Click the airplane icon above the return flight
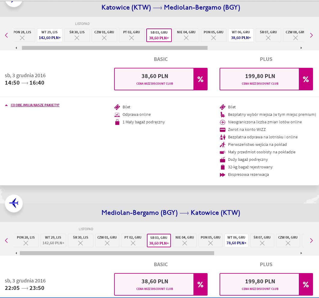Screen dimensions: 319x298 (x=14, y=203)
